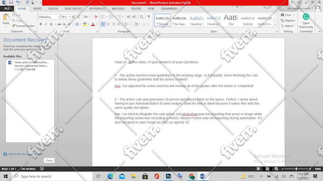
Task: Insert a numbered list
Action: click(x=111, y=17)
